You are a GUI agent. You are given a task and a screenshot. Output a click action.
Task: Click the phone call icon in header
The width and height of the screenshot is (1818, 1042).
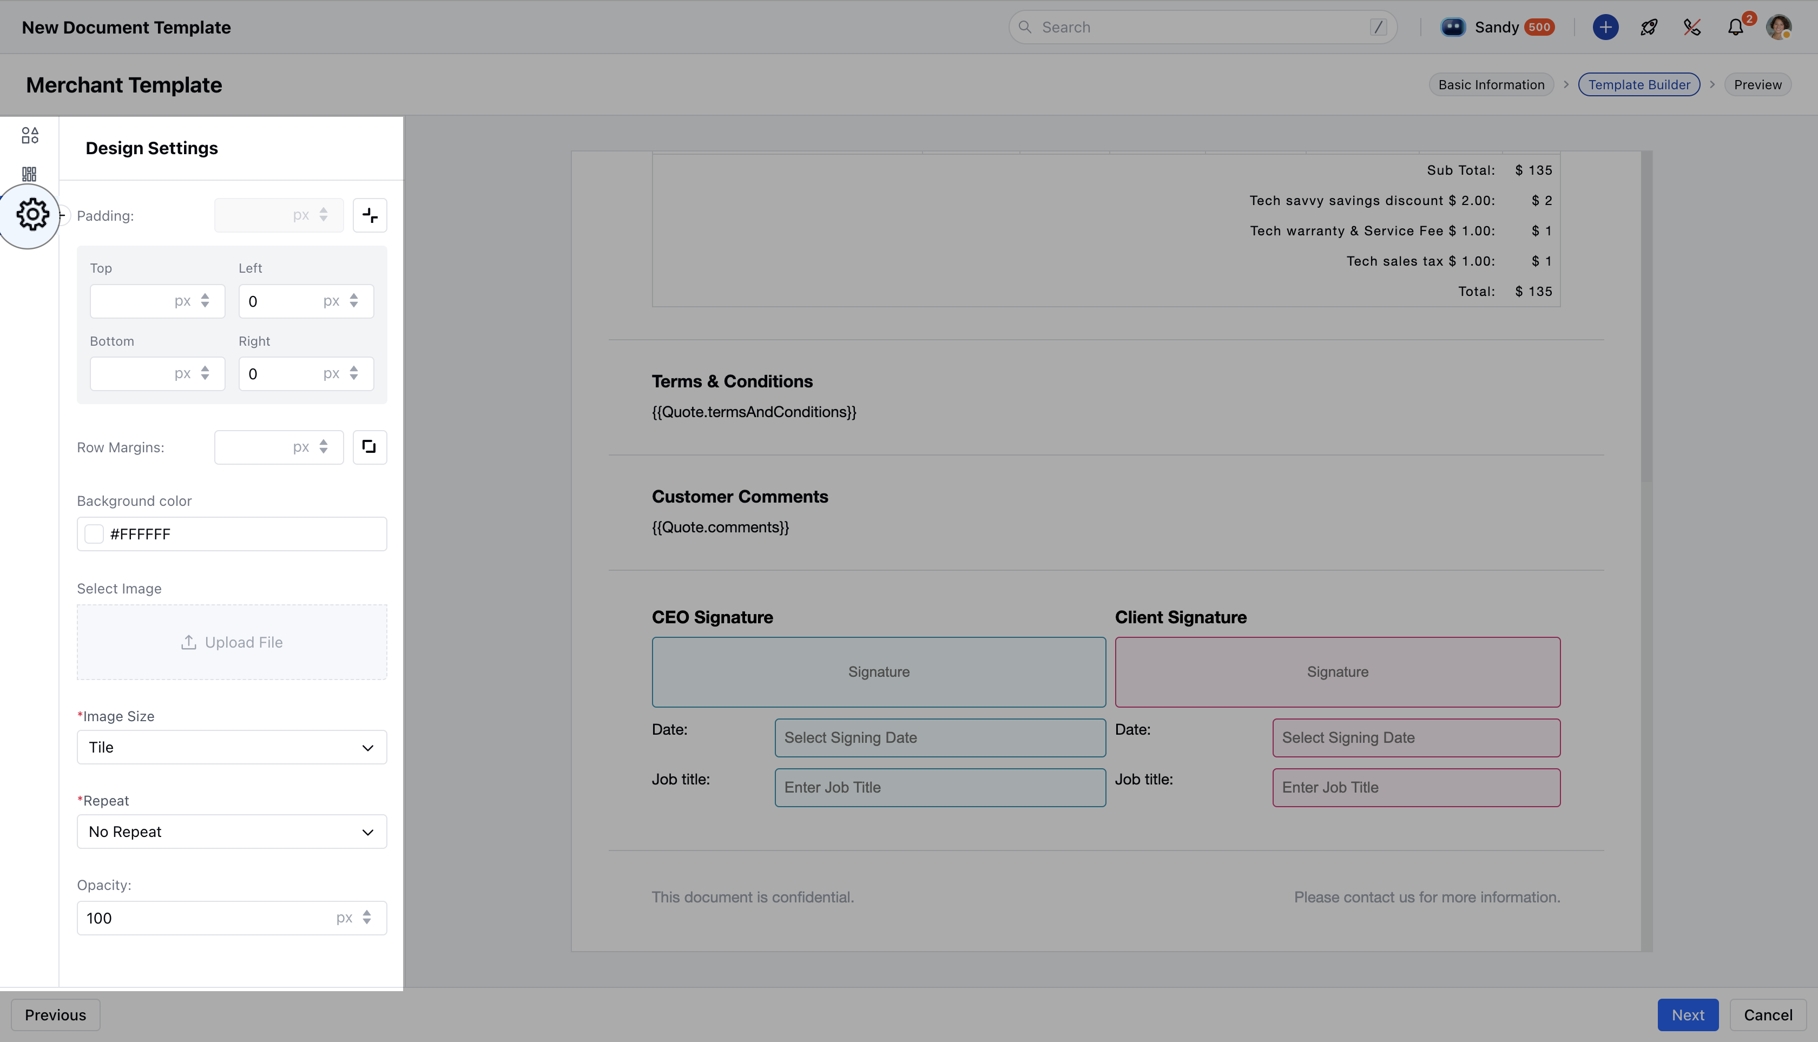click(x=1692, y=27)
